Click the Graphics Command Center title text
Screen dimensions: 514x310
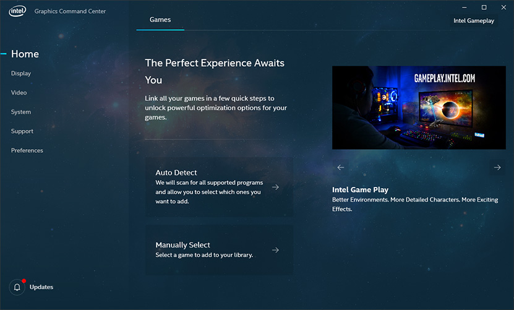(x=70, y=11)
